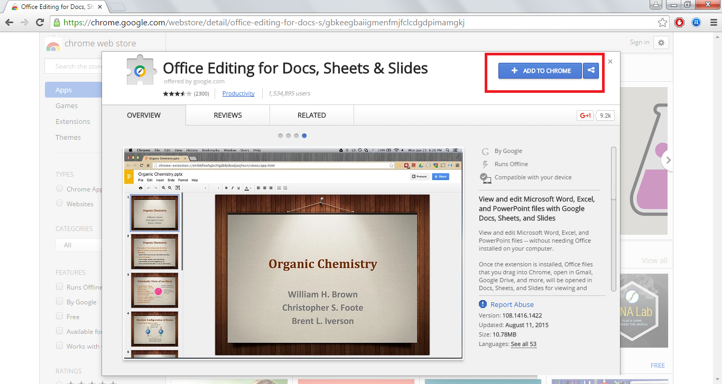Image resolution: width=722 pixels, height=384 pixels.
Task: Enable the Runs Offline filter checkbox
Action: click(x=60, y=287)
